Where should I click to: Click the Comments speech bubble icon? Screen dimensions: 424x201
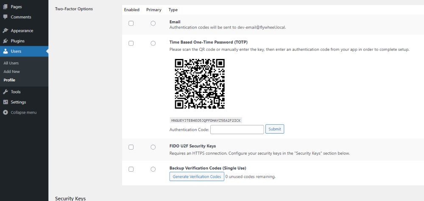(6, 17)
